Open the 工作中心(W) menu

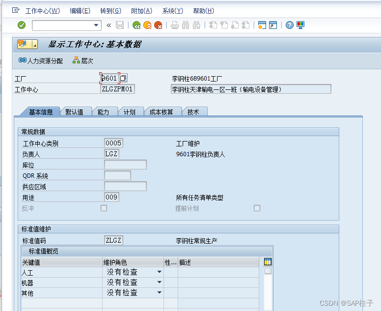coord(43,11)
